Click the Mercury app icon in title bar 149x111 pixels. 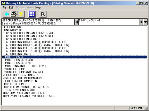tap(3, 3)
